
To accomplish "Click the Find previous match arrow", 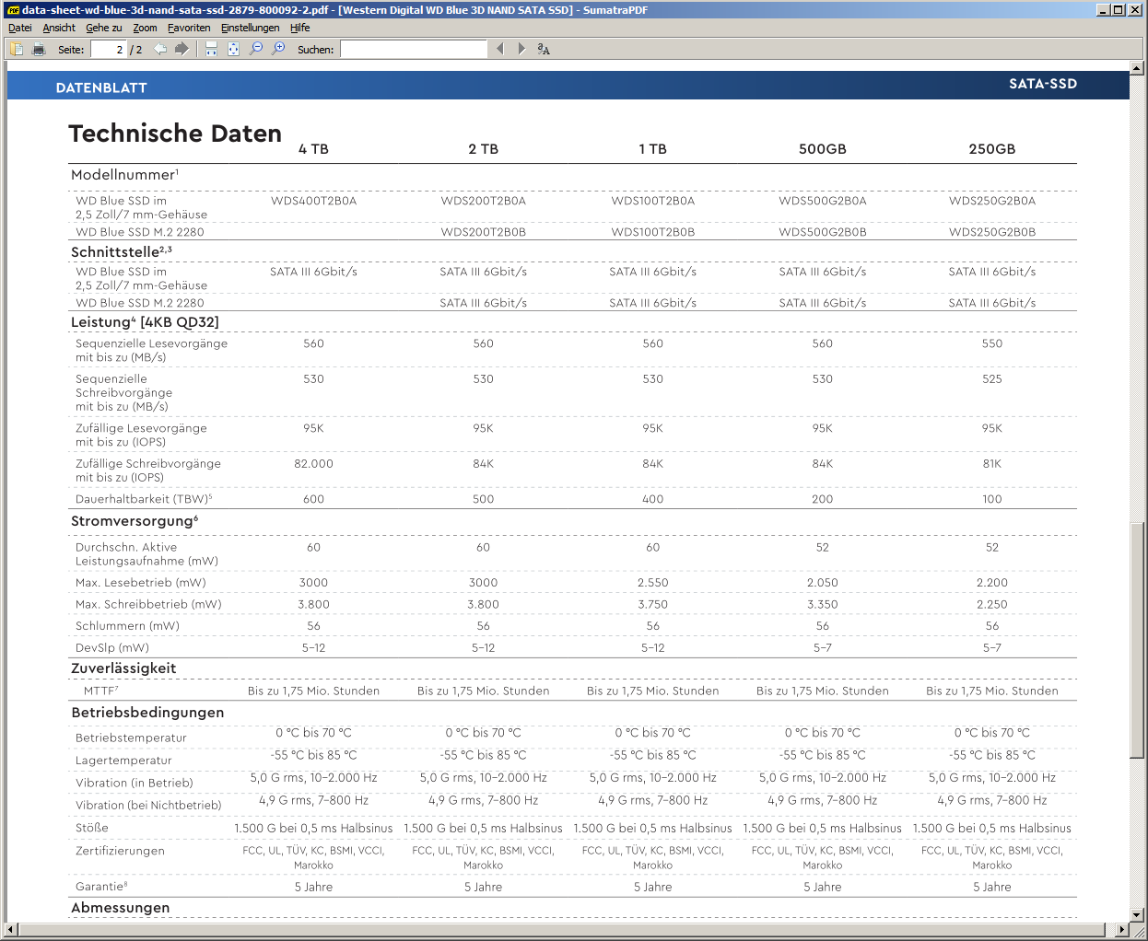I will 500,49.
